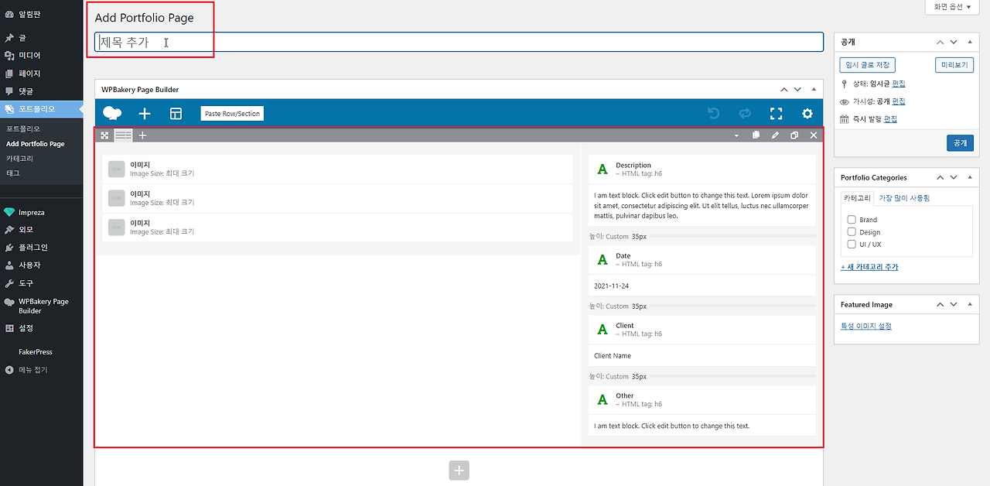Check the Design category checkbox
Screen dimensions: 990x486
click(x=852, y=231)
